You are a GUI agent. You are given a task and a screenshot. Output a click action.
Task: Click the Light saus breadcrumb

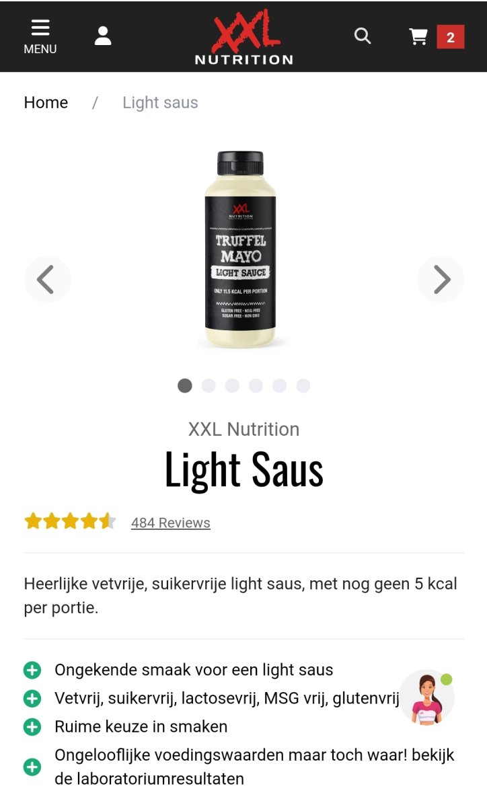[160, 103]
